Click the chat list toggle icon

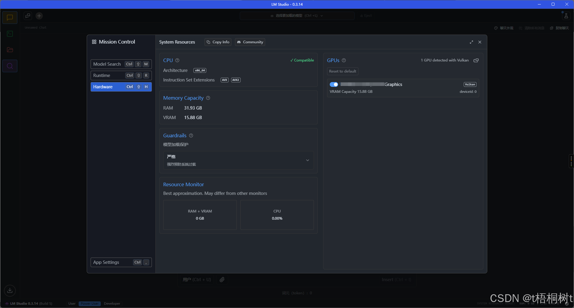pyautogui.click(x=28, y=16)
